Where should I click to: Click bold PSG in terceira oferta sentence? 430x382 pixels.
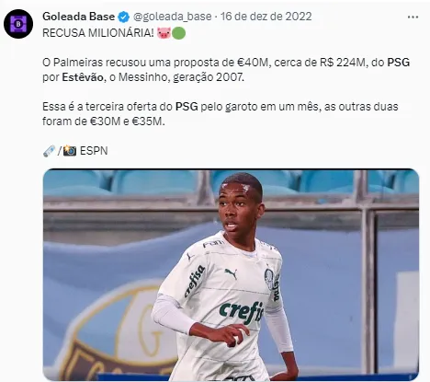187,107
